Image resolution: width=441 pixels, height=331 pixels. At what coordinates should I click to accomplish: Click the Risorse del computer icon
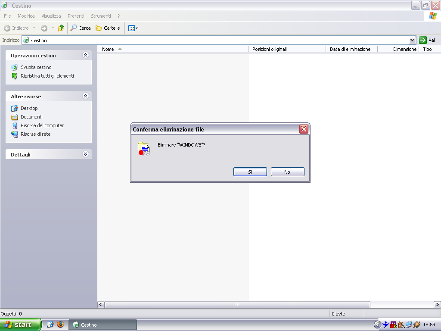[14, 125]
